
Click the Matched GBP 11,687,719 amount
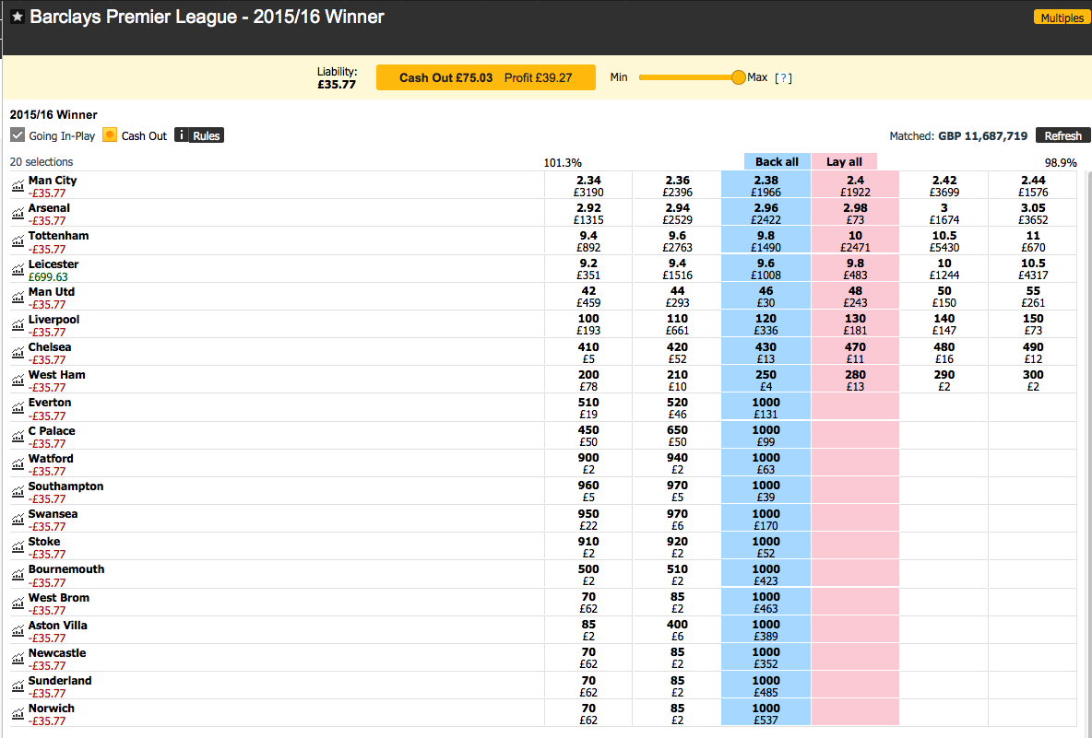(982, 136)
